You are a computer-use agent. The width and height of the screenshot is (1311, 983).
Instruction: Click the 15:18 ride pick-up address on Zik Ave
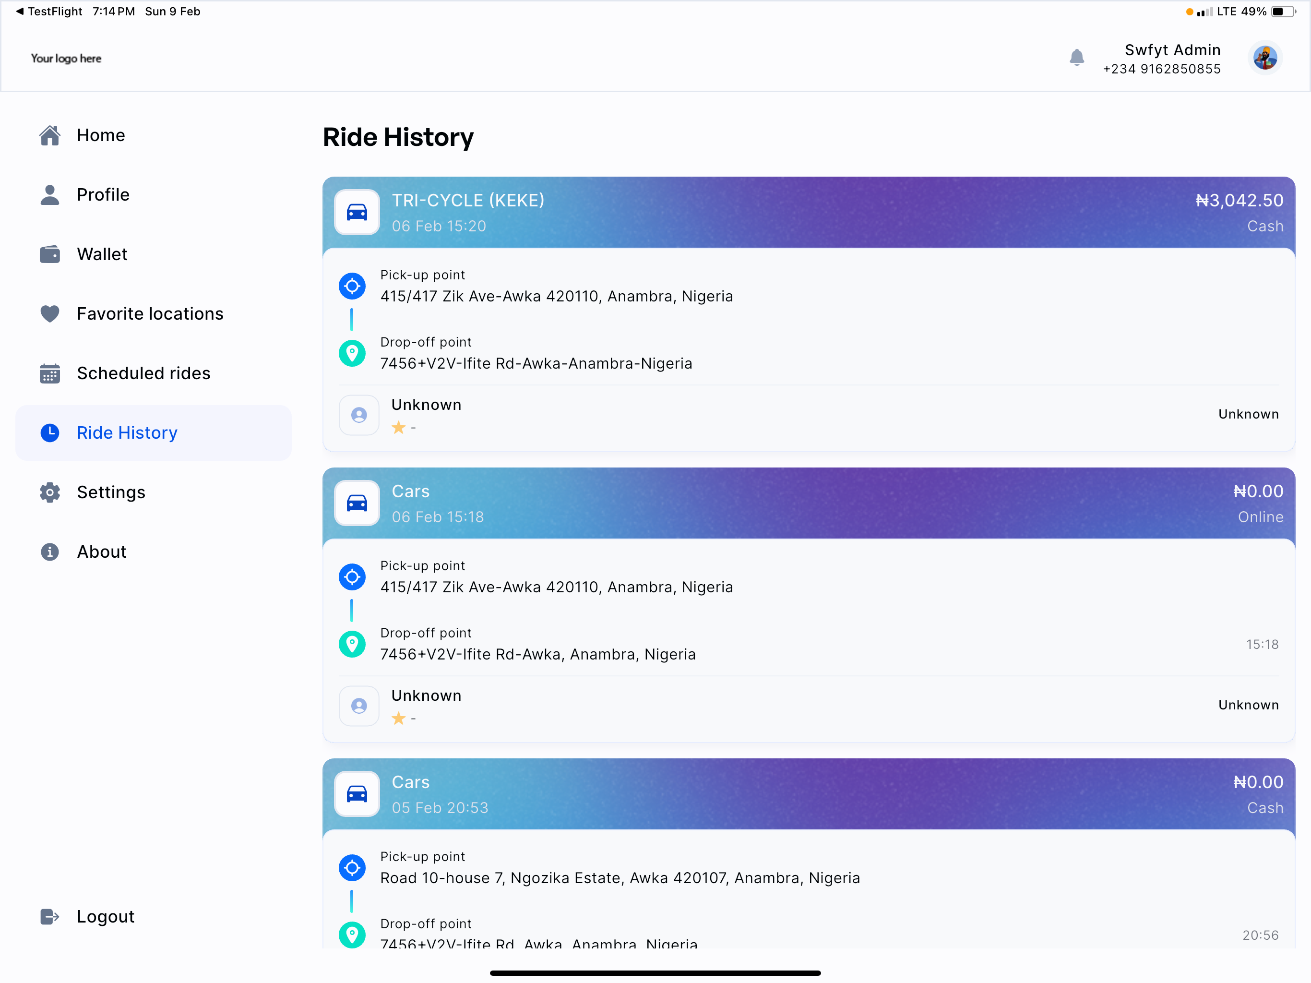tap(557, 587)
